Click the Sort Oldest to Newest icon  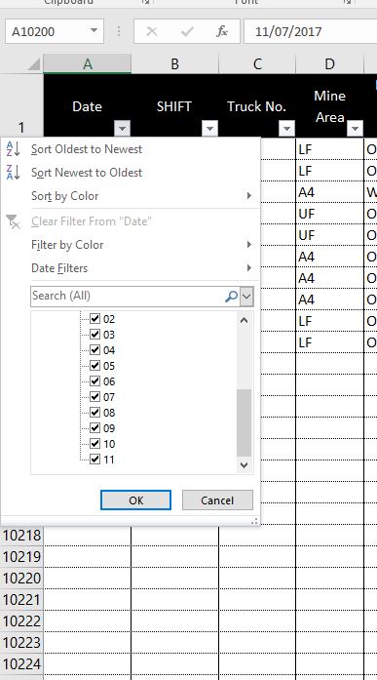point(13,149)
